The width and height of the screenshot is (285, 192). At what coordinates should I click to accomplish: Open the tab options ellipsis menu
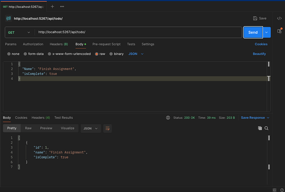(x=62, y=7)
